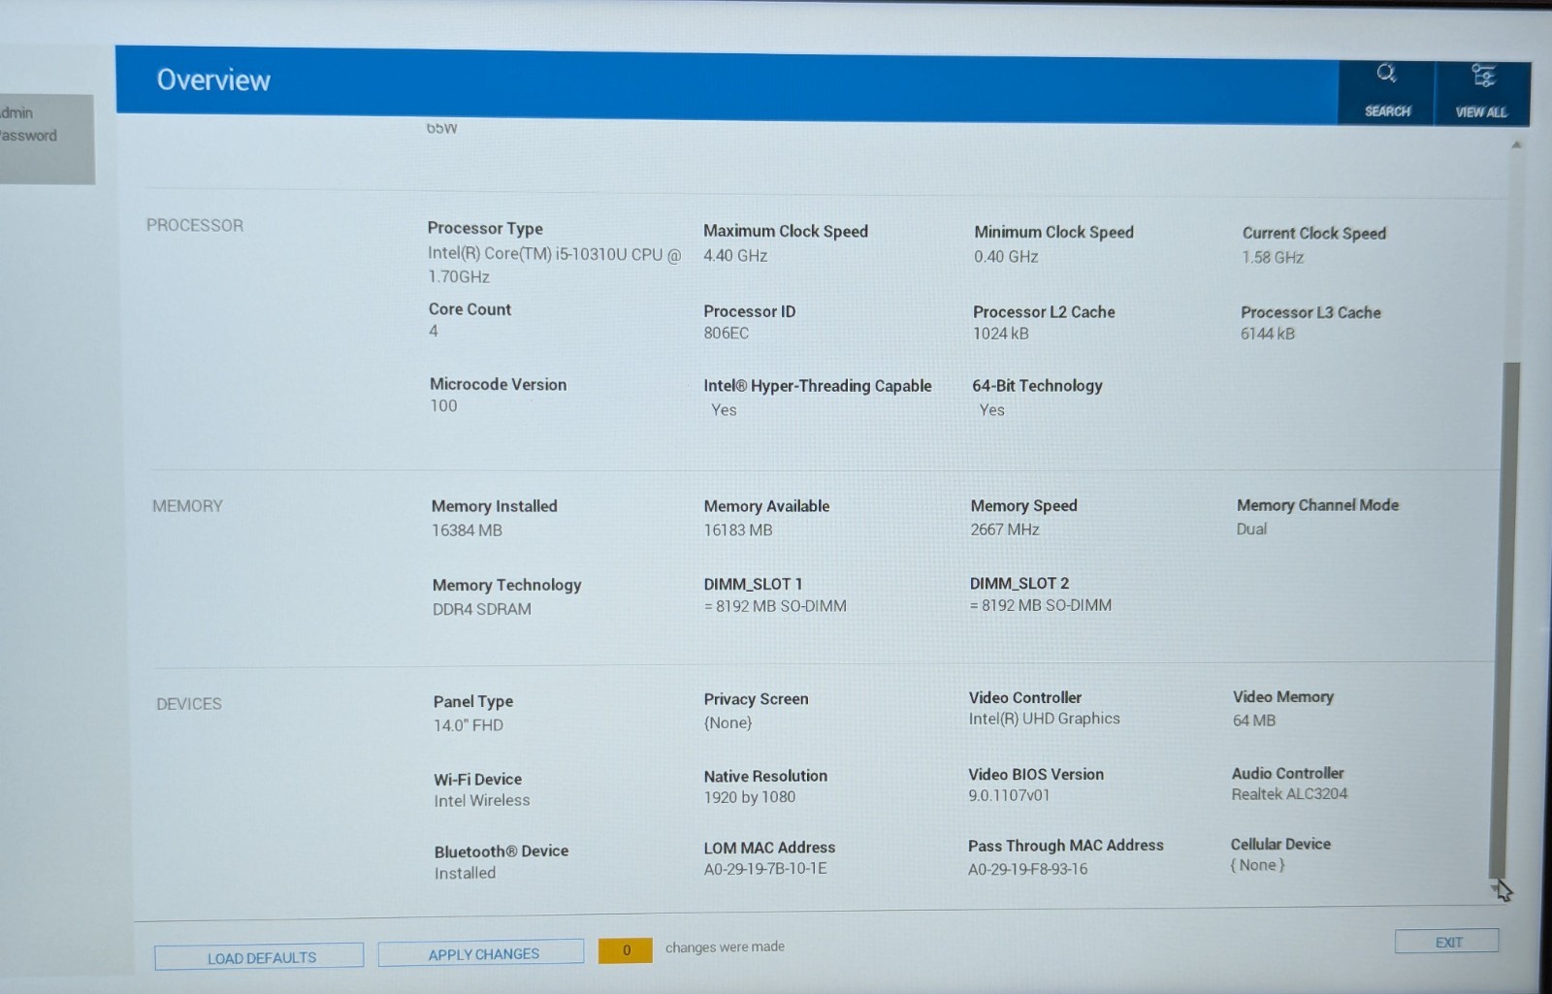This screenshot has width=1552, height=994.
Task: Select the Processor Type value text
Action: [x=554, y=265]
